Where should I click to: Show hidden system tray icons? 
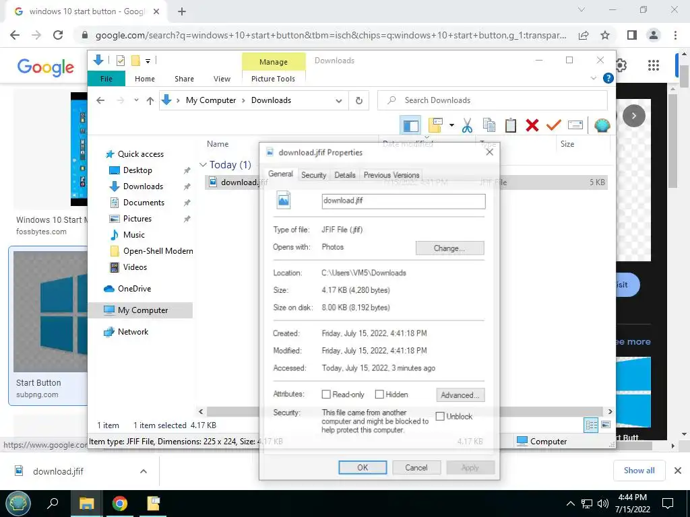(570, 504)
